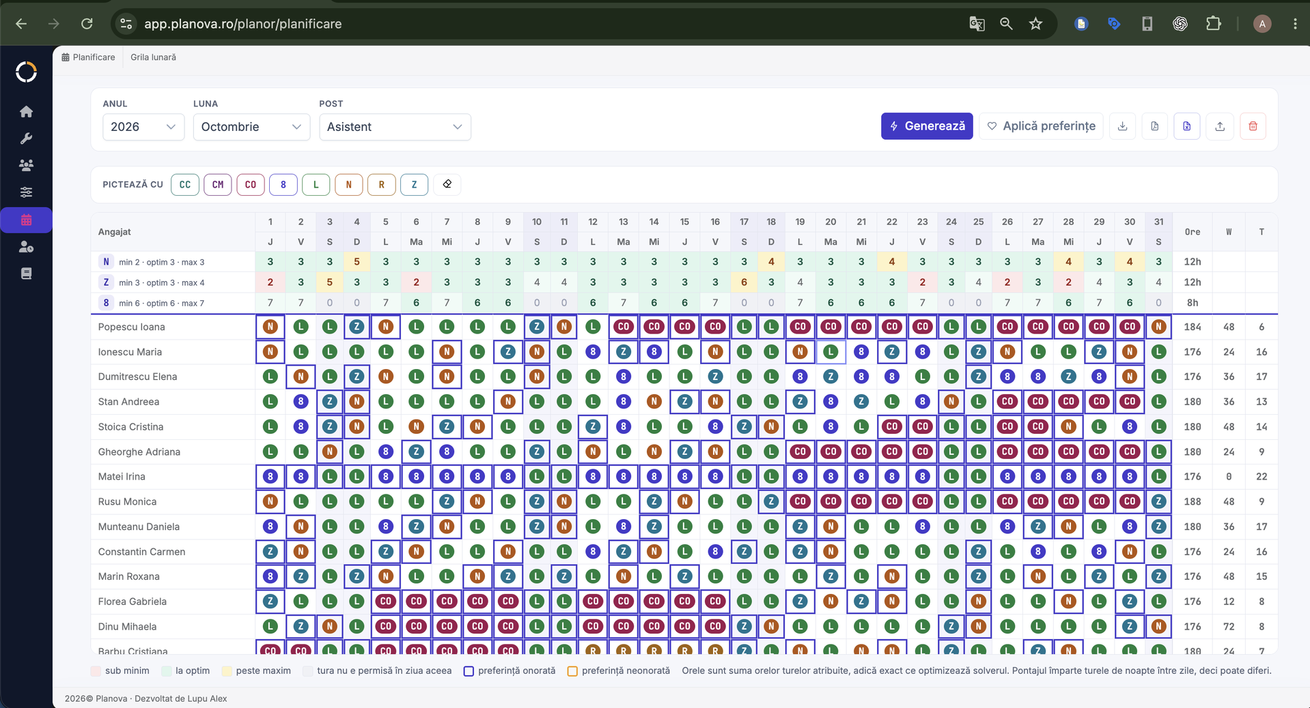1310x708 pixels.
Task: Export schedule as Excel file
Action: [1187, 126]
